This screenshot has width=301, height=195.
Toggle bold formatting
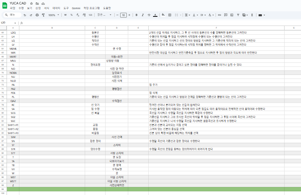click(136, 15)
